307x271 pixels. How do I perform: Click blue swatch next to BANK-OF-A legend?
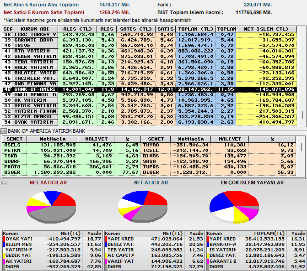208,245
